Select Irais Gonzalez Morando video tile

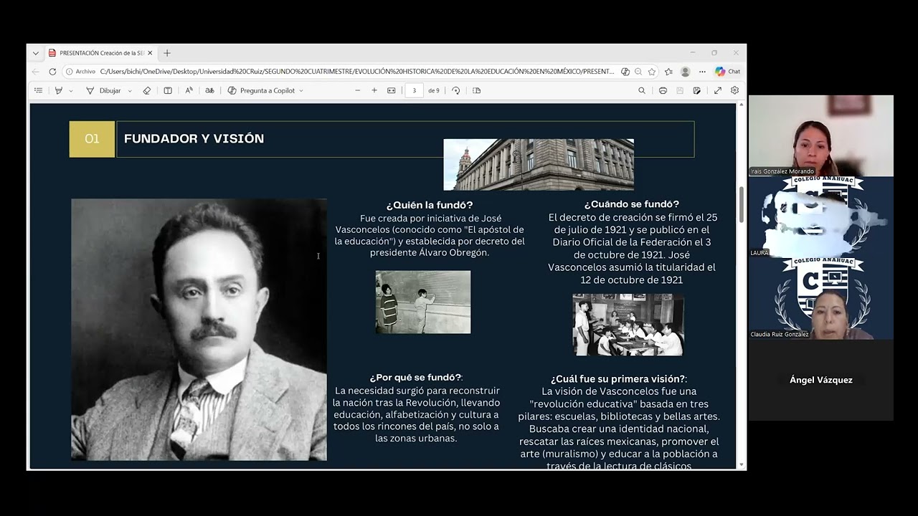[821, 135]
